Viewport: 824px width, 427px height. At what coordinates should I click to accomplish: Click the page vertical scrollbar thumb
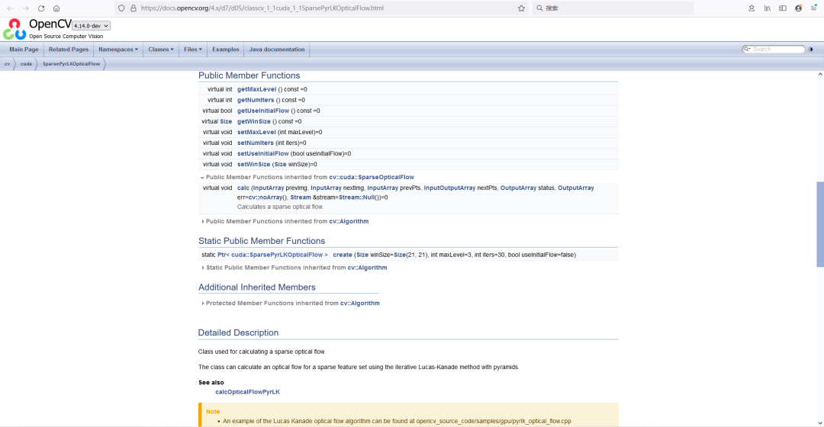819,224
